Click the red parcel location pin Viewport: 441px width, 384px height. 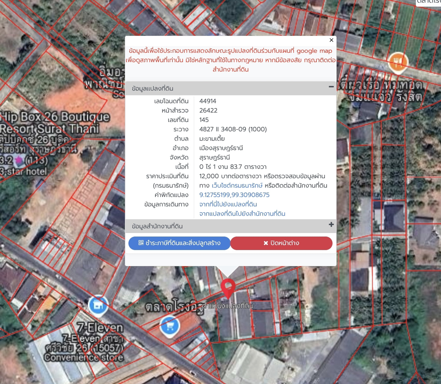pyautogui.click(x=228, y=288)
